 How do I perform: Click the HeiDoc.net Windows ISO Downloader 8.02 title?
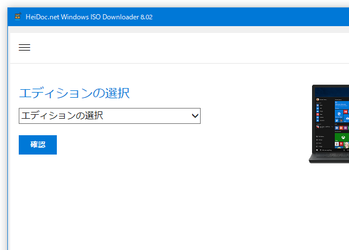coord(89,17)
